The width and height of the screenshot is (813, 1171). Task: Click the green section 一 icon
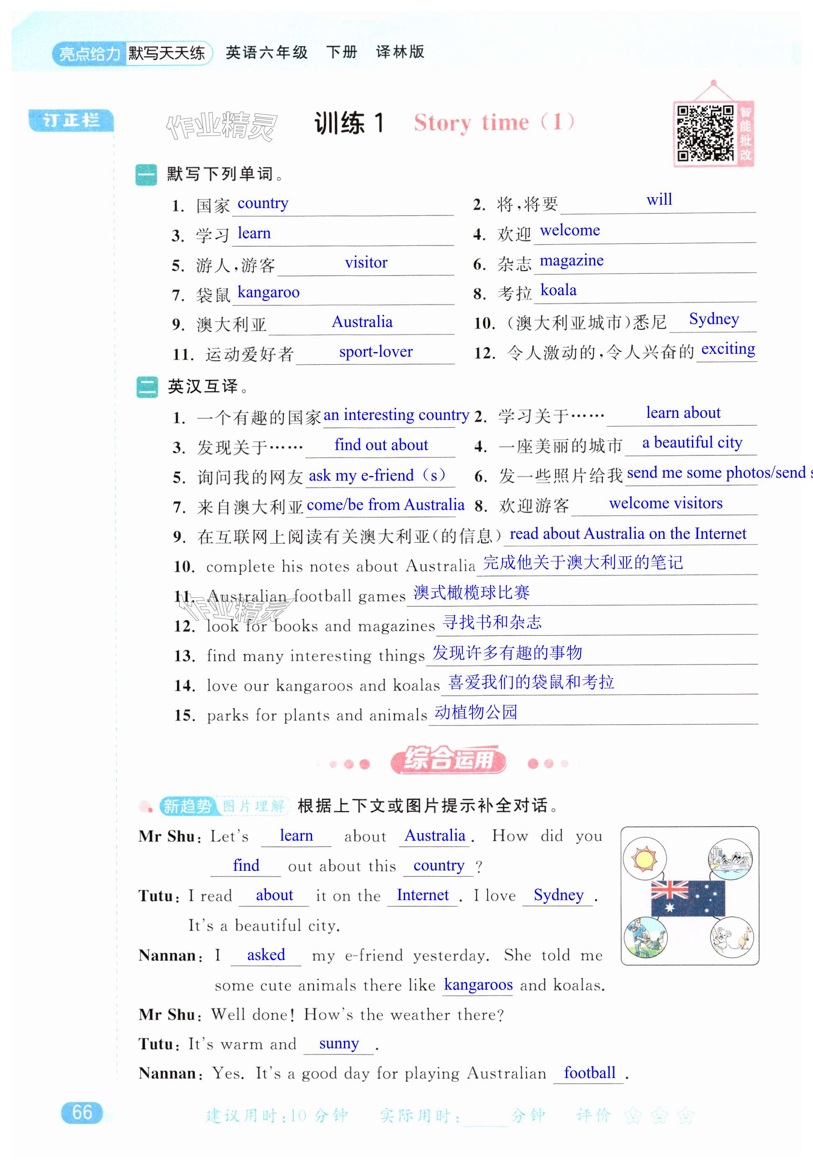point(146,175)
